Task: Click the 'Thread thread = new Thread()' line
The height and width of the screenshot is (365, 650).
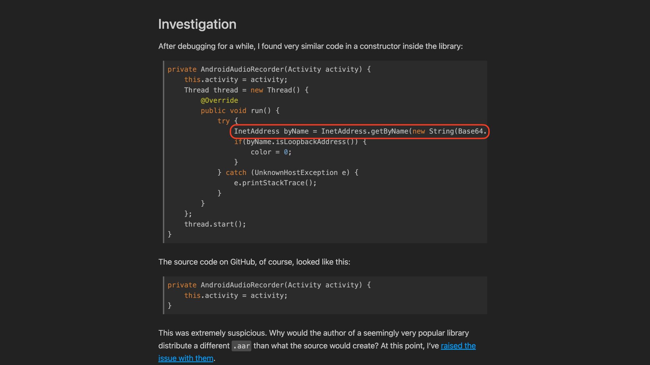Action: (x=246, y=90)
